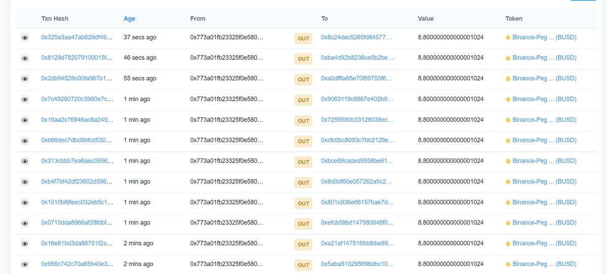Select the From address in 37 secs ago row

pos(227,37)
